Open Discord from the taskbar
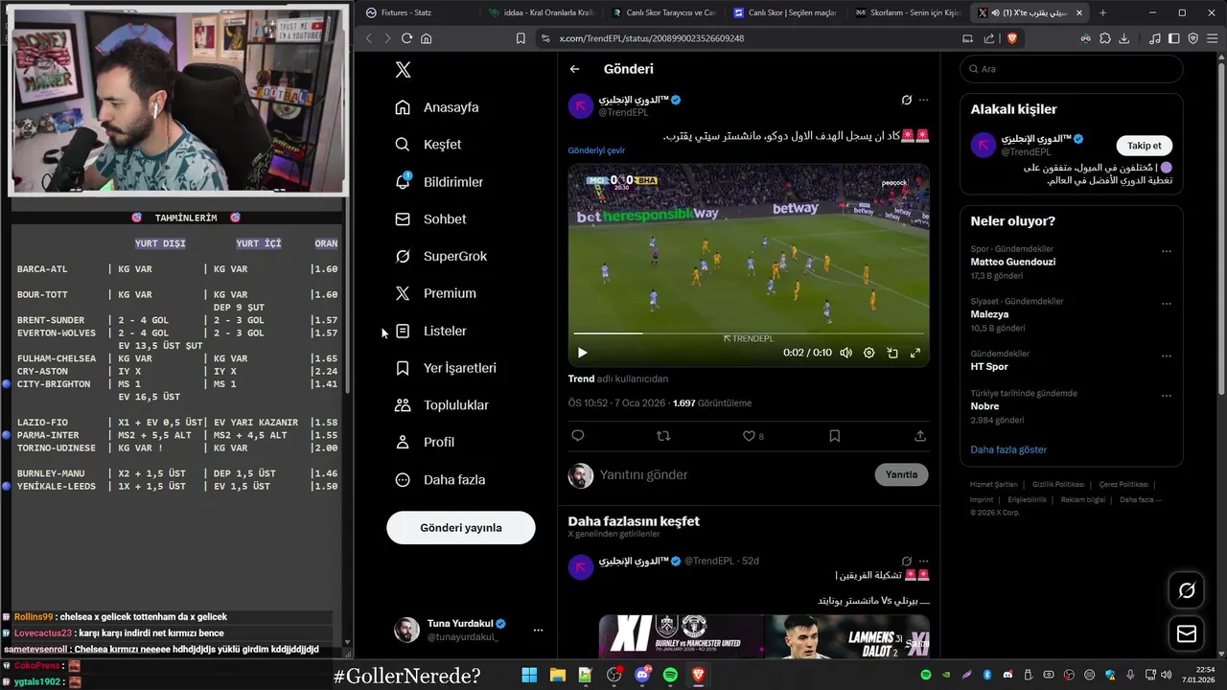This screenshot has height=690, width=1227. (x=642, y=675)
